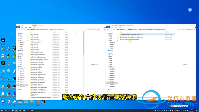The image size is (199, 112).
Task: Select the second ZHHH Wuhan Tianhe archive file
Action: pos(130,40)
